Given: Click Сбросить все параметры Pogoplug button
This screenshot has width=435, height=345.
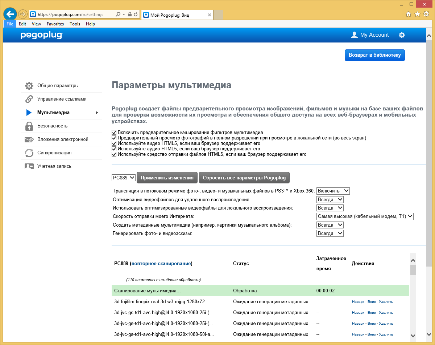Looking at the screenshot, I should click(244, 178).
